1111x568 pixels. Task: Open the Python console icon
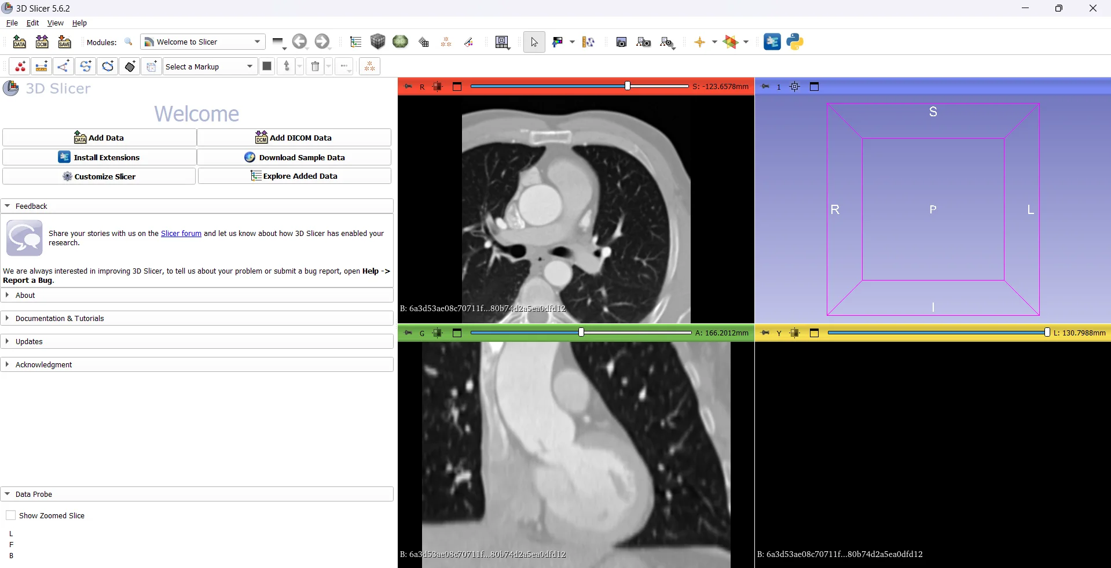(x=795, y=42)
